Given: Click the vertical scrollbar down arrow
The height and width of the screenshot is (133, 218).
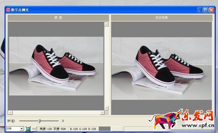Looking at the screenshot, I should [106, 108].
